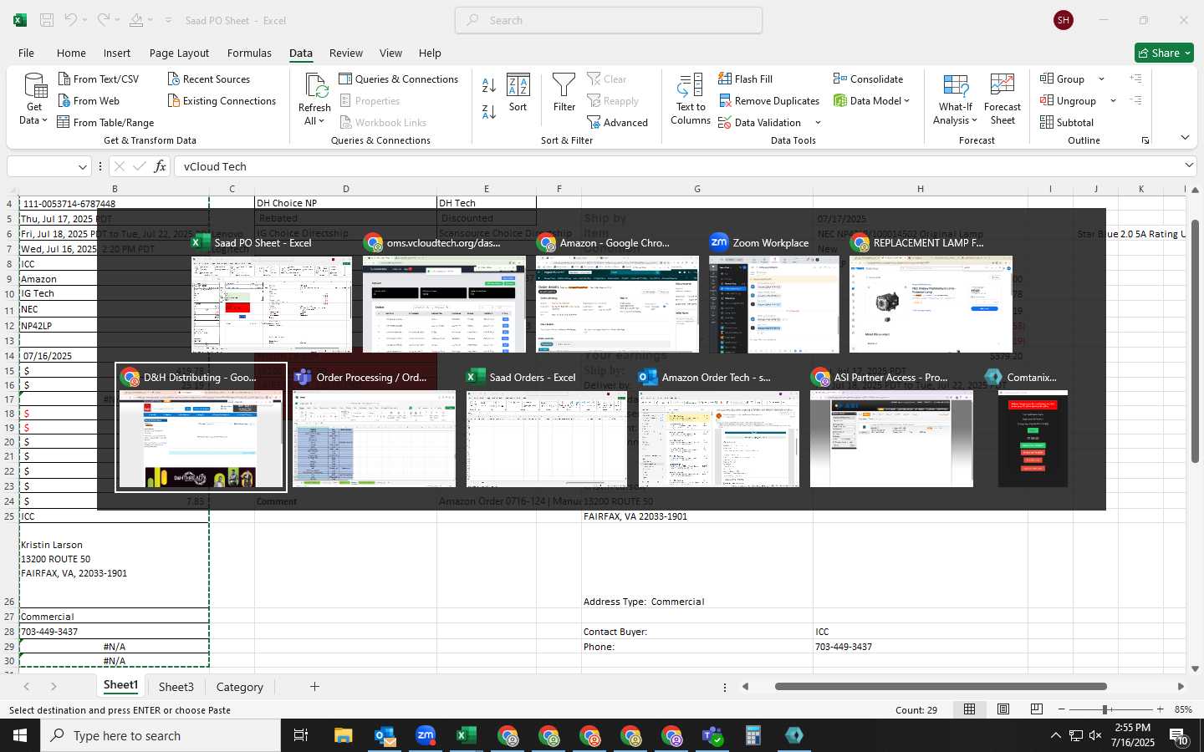
Task: Switch to Page Break Preview view
Action: click(x=1037, y=709)
